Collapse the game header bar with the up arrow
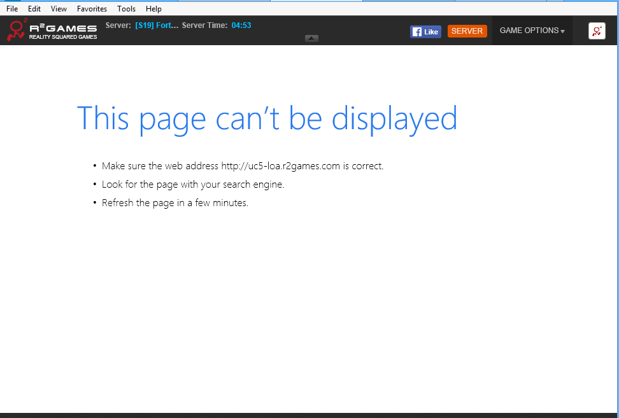The width and height of the screenshot is (619, 418). point(311,38)
